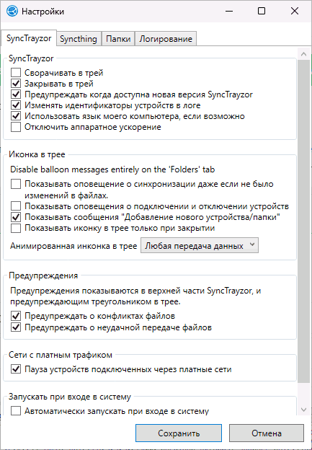Click the Отмена button
Image resolution: width=312 pixels, height=450 pixels.
(x=267, y=433)
